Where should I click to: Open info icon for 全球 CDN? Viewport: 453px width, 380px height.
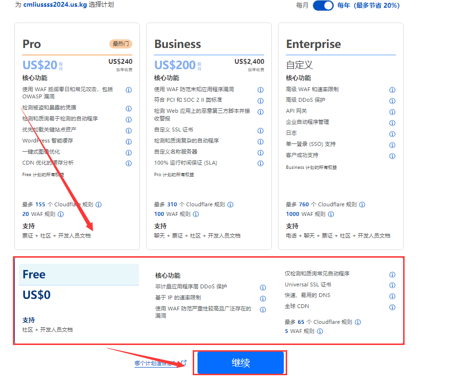coord(392,308)
